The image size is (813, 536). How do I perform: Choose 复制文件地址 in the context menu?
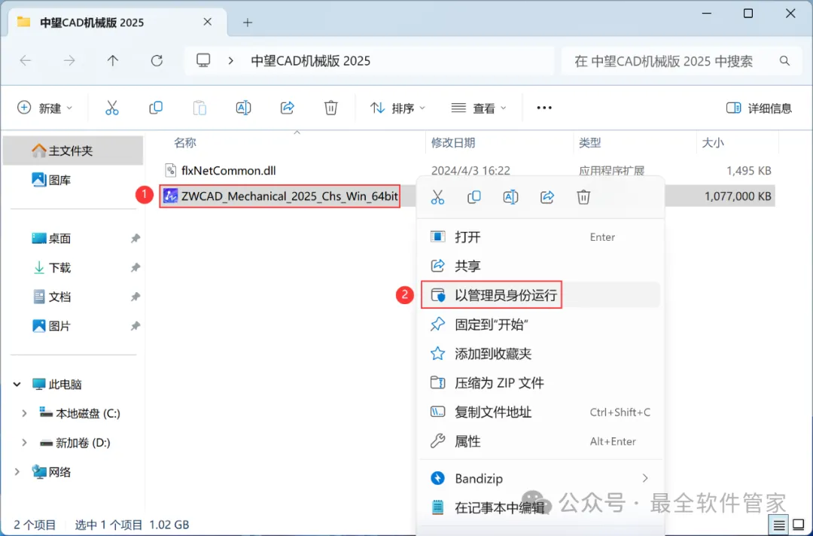540,412
